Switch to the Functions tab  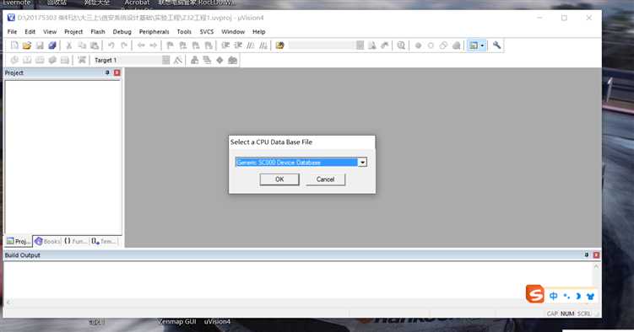[x=76, y=241]
